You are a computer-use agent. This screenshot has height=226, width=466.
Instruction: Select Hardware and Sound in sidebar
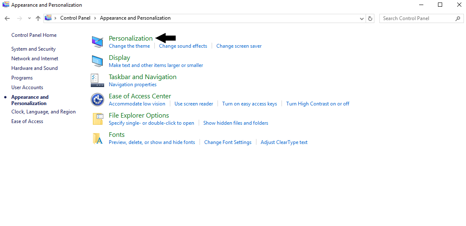[x=34, y=68]
